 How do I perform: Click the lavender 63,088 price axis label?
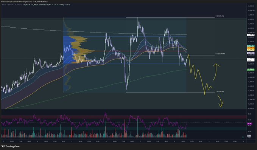point(251,53)
